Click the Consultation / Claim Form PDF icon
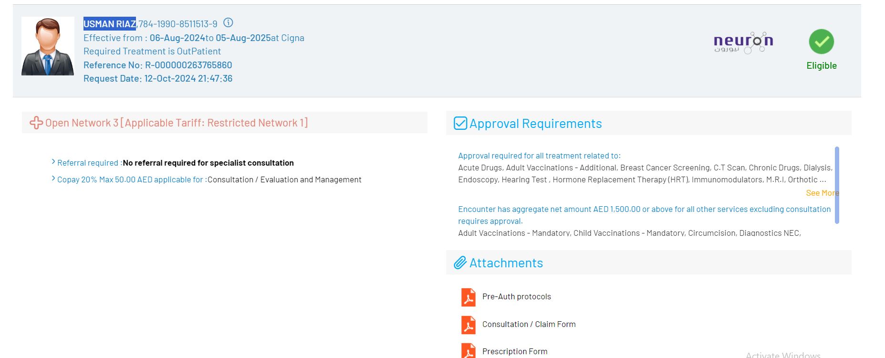This screenshot has height=358, width=885. (x=468, y=325)
